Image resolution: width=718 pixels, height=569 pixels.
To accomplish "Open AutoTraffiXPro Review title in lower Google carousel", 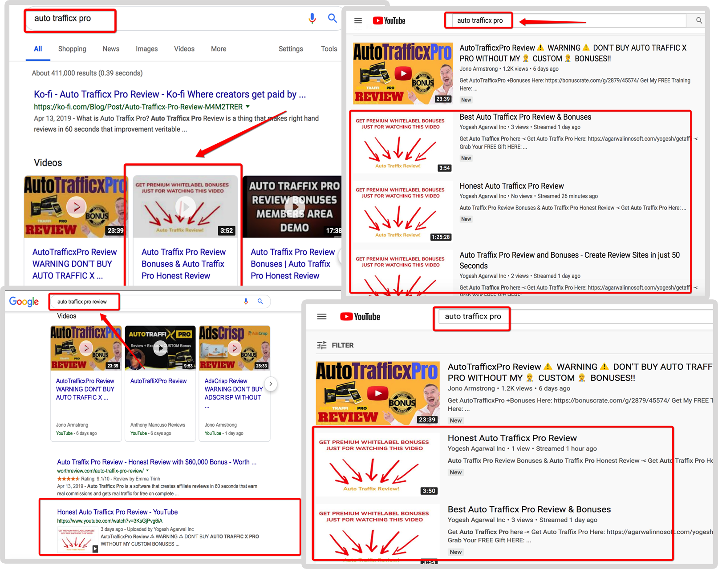I will click(158, 381).
